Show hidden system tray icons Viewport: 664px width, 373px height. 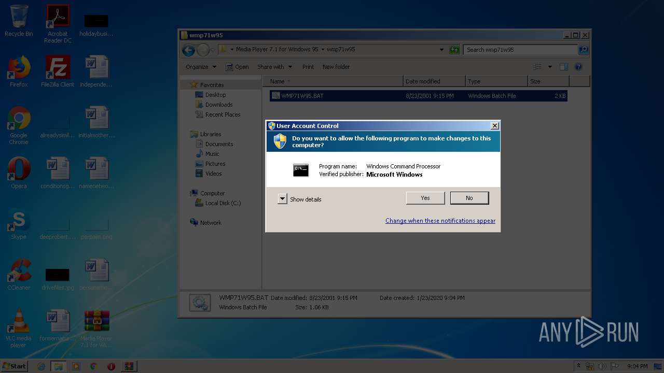tap(578, 366)
